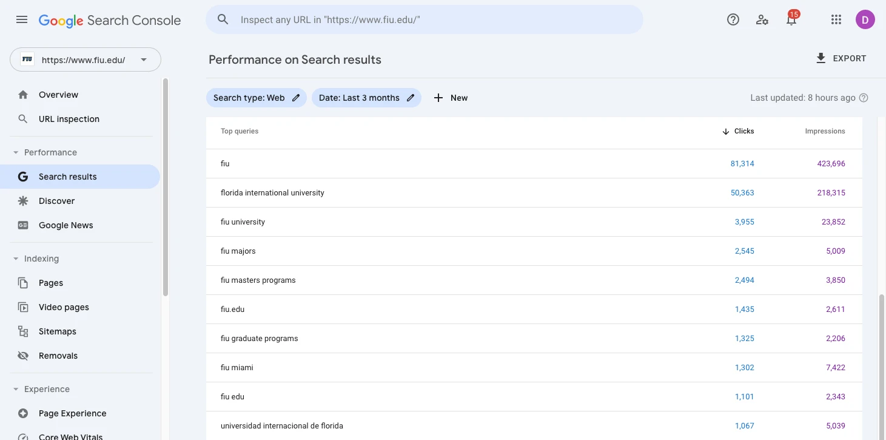Click the EXPORT button
Image resolution: width=886 pixels, height=440 pixels.
point(841,58)
